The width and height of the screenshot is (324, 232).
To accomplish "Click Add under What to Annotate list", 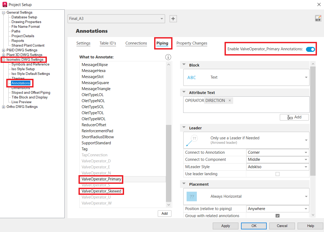I will coord(165,213).
